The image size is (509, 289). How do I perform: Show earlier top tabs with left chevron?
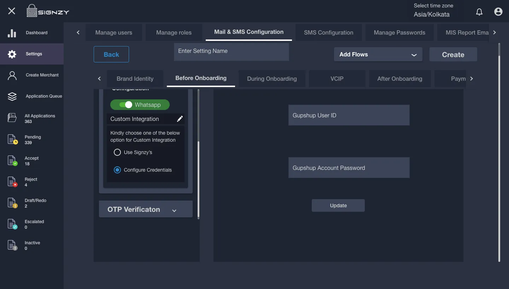pyautogui.click(x=78, y=32)
